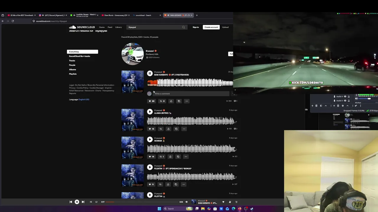Copy link of WORKIN track
378x212 pixels.
pos(178,157)
